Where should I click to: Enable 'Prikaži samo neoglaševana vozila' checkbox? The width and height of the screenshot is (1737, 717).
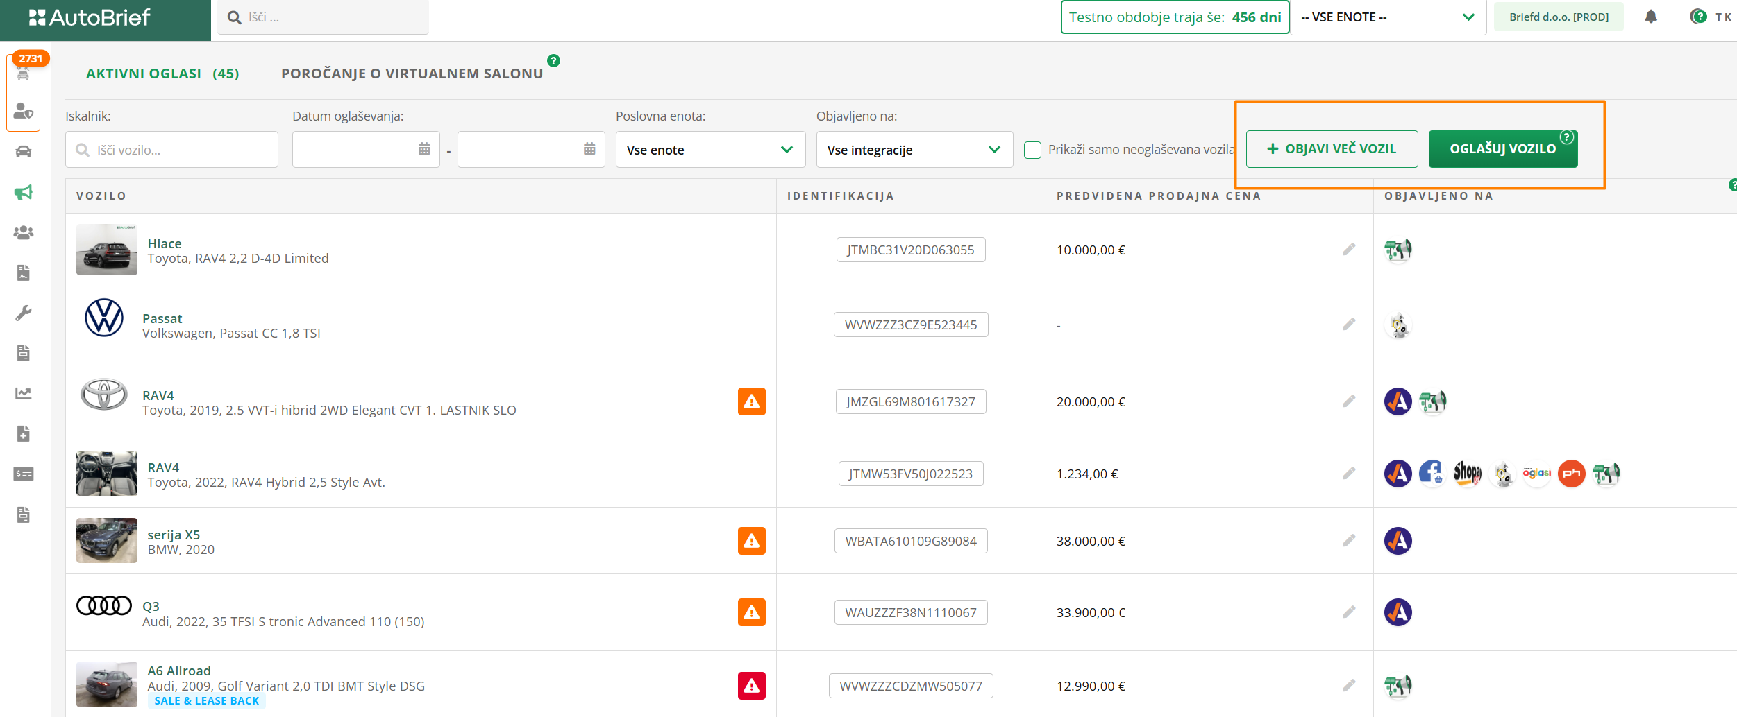(1032, 150)
